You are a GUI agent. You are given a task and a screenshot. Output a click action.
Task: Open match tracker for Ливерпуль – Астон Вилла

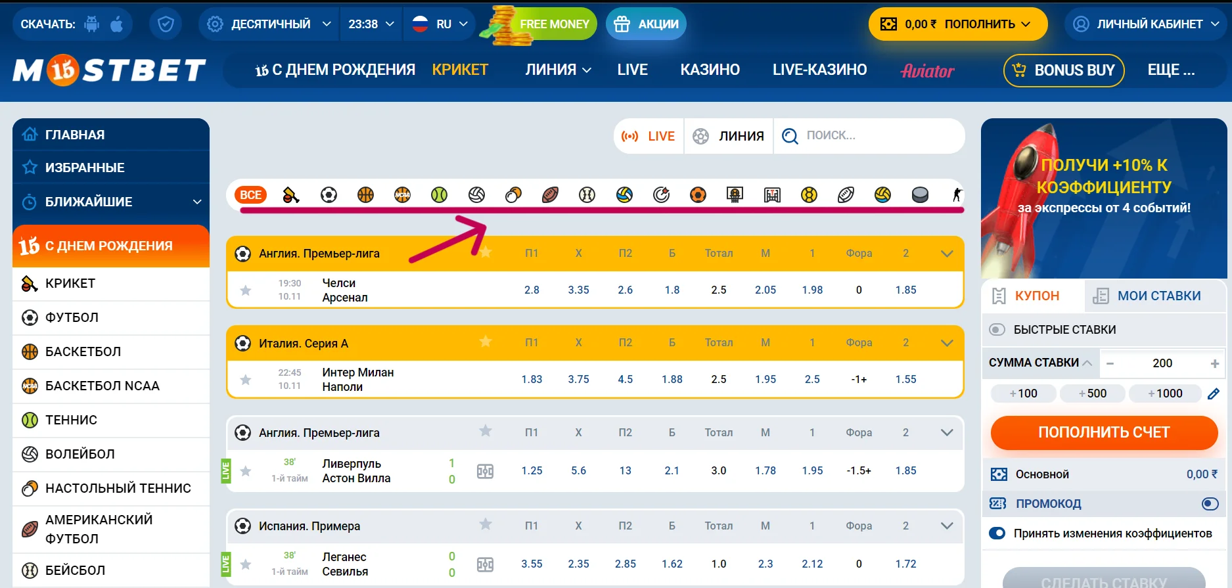[x=485, y=471]
